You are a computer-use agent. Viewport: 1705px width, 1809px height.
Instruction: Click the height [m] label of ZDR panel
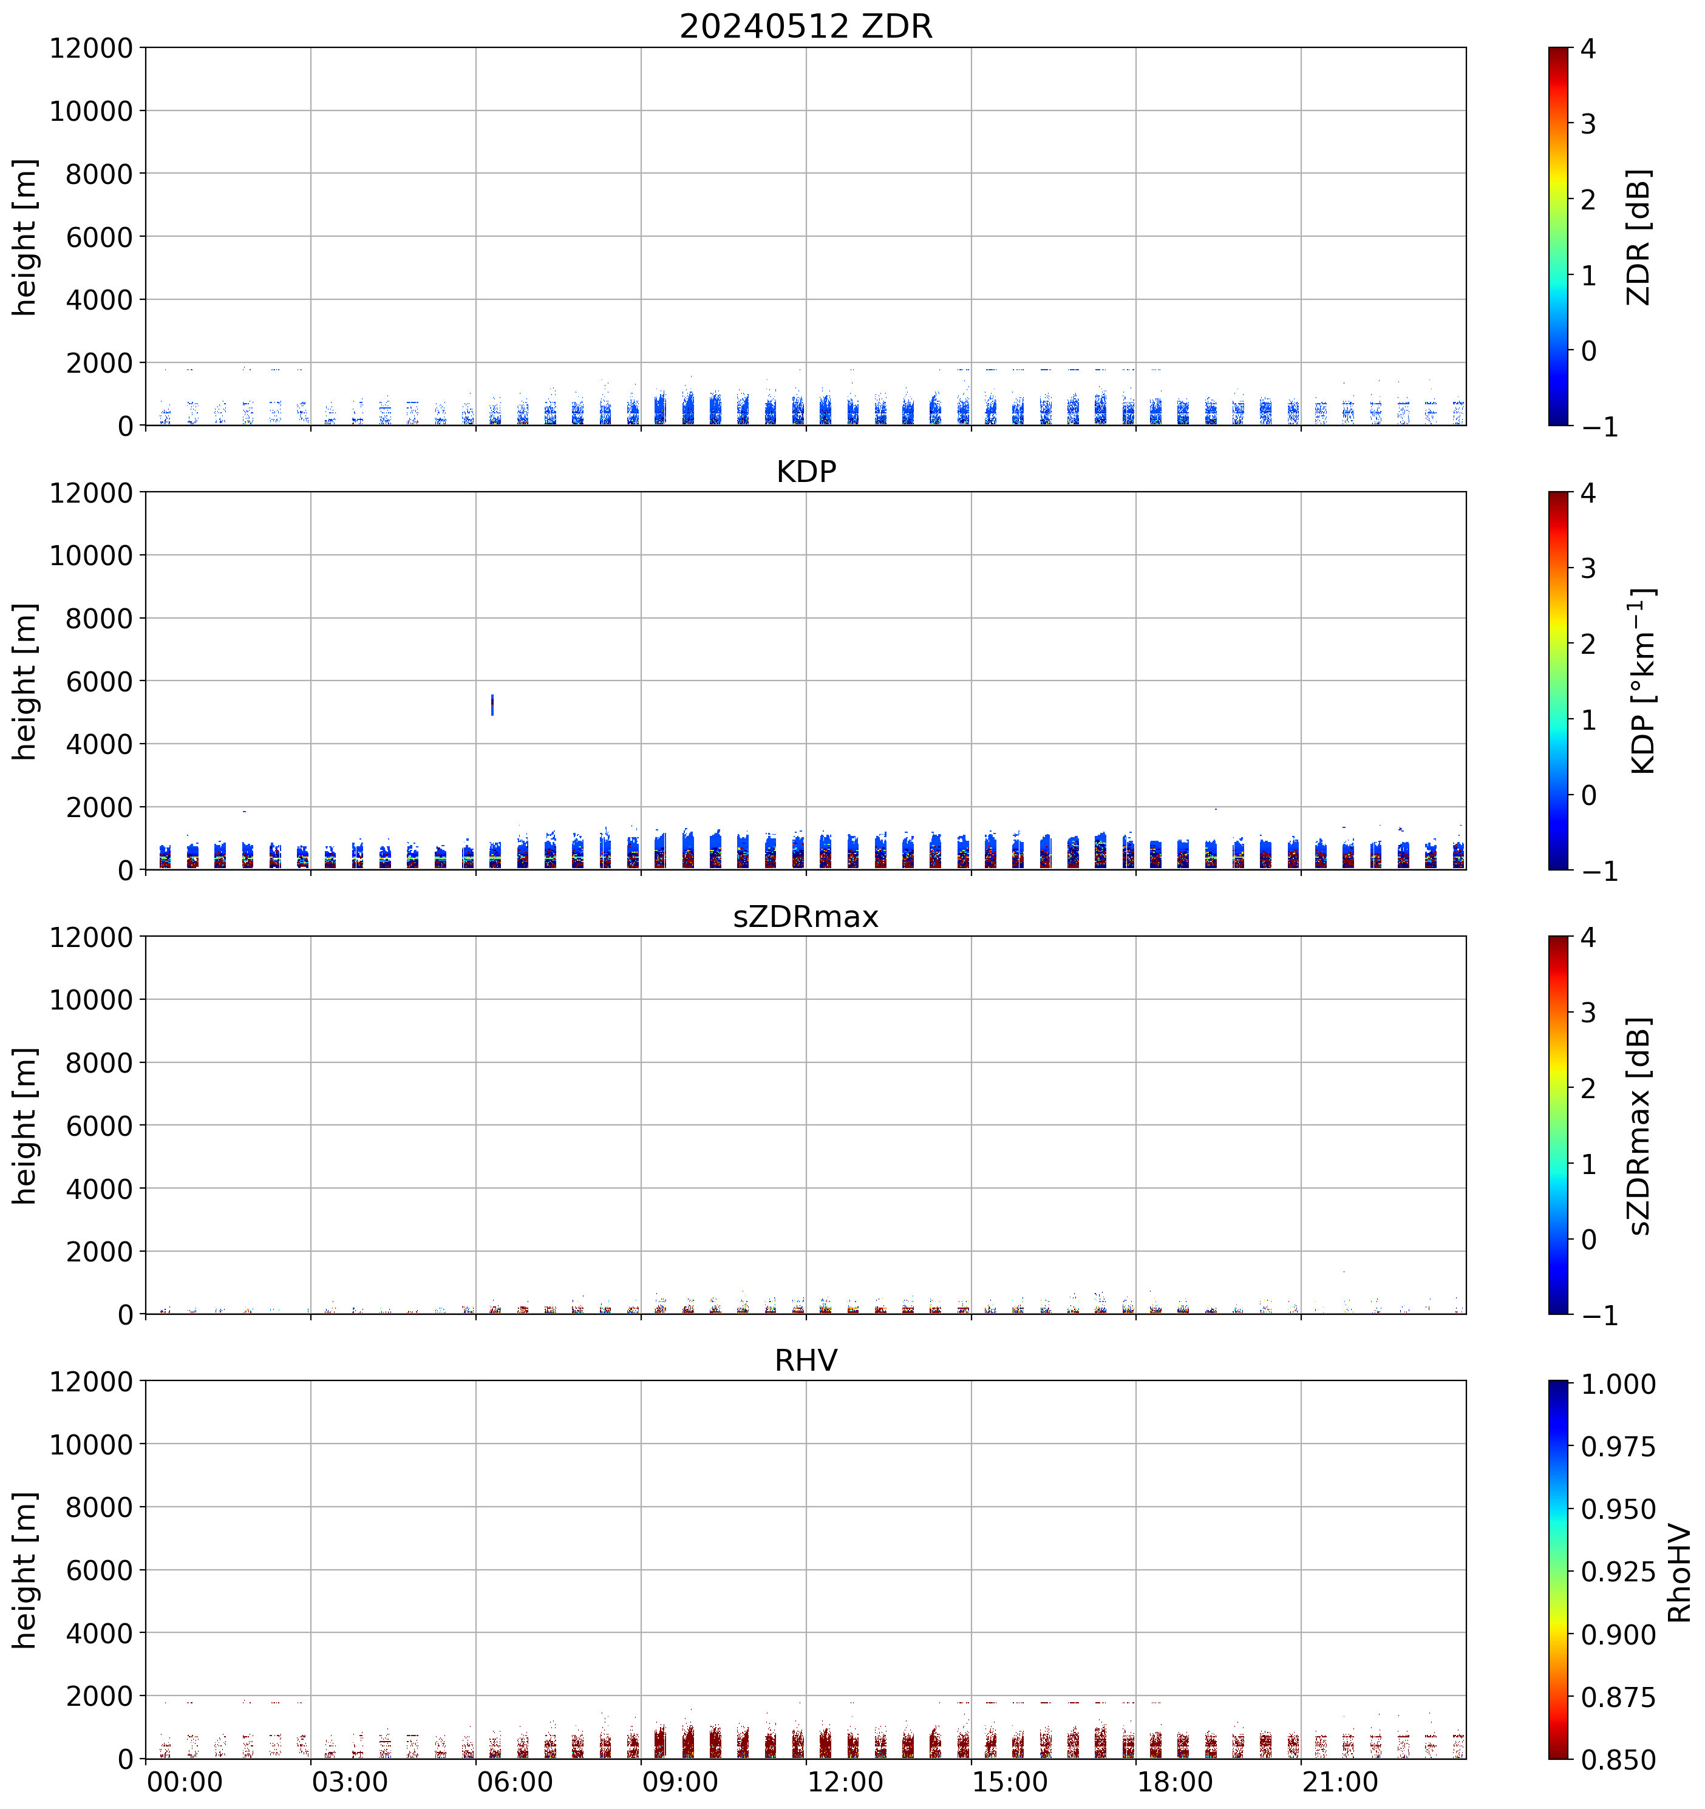(24, 237)
